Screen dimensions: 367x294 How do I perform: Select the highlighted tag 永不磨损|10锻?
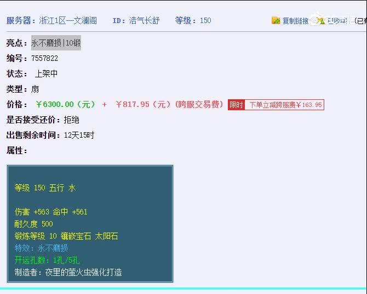tap(56, 43)
